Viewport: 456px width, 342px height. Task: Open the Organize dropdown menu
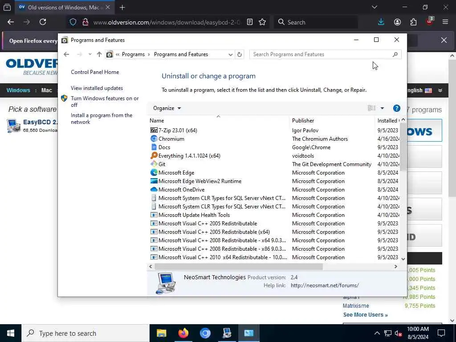click(x=167, y=108)
